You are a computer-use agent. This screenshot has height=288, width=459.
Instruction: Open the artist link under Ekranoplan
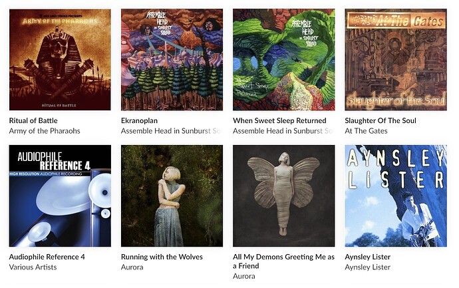[x=172, y=131]
